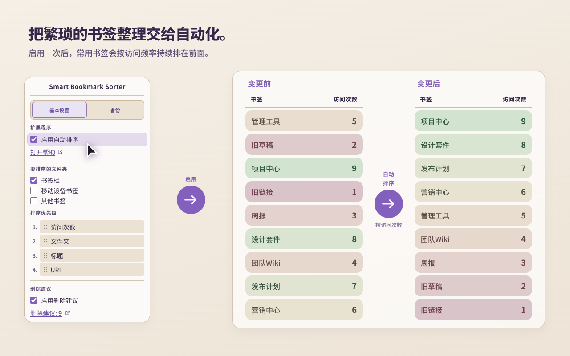Open the 打开帮助 link
The image size is (570, 356).
pos(43,152)
